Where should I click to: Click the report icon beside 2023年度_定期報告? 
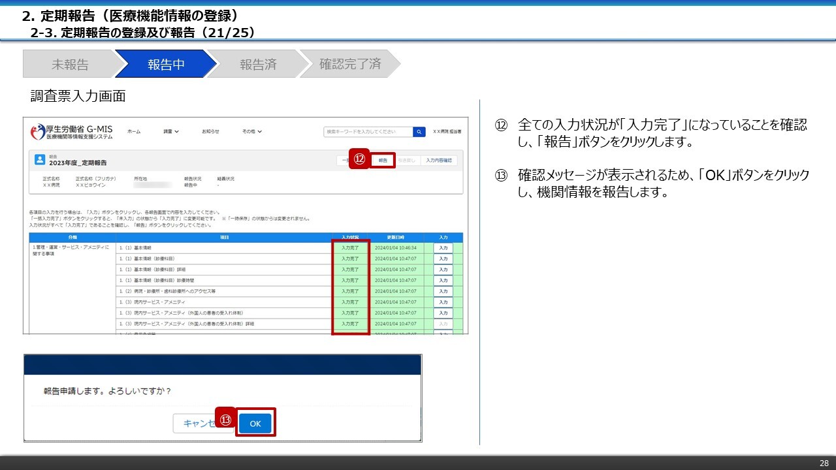pos(40,160)
